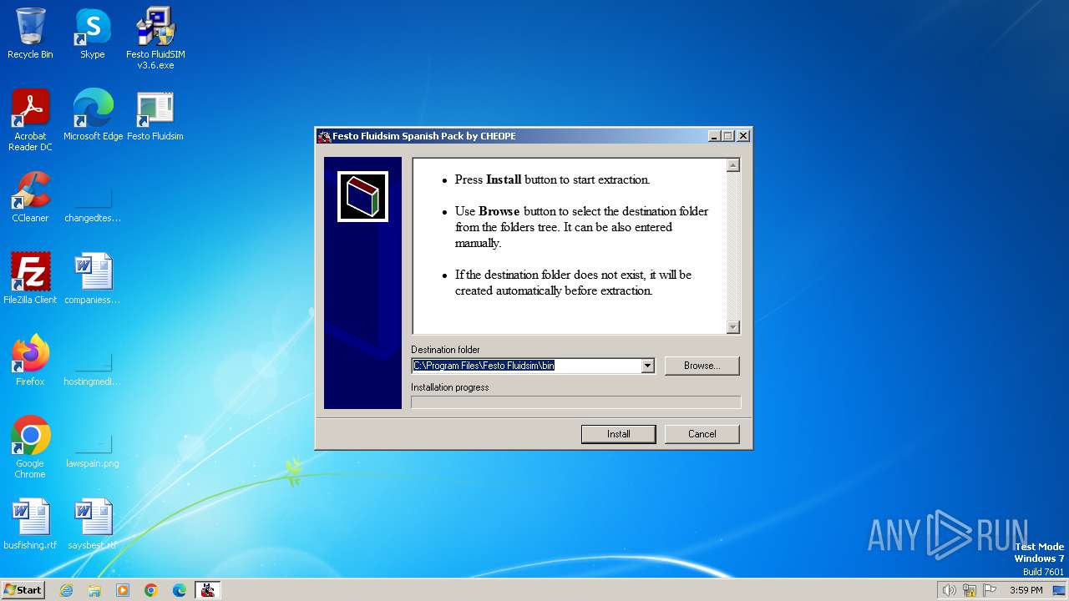Image resolution: width=1069 pixels, height=601 pixels.
Task: Switch to the Festo installer taskbar item
Action: point(208,590)
